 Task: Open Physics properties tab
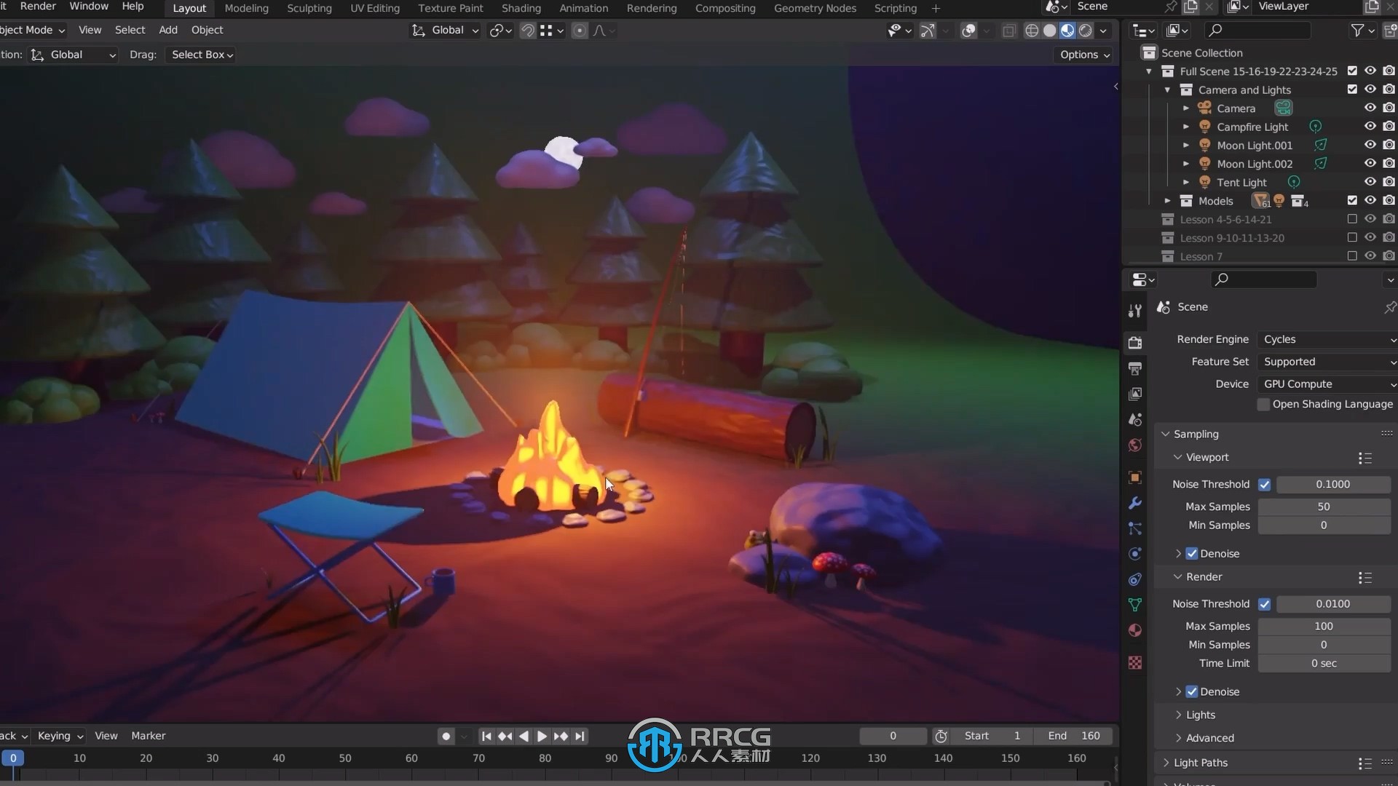[x=1134, y=554]
